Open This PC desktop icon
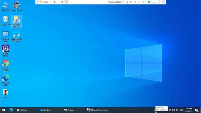This screenshot has height=113, width=201. [6, 6]
